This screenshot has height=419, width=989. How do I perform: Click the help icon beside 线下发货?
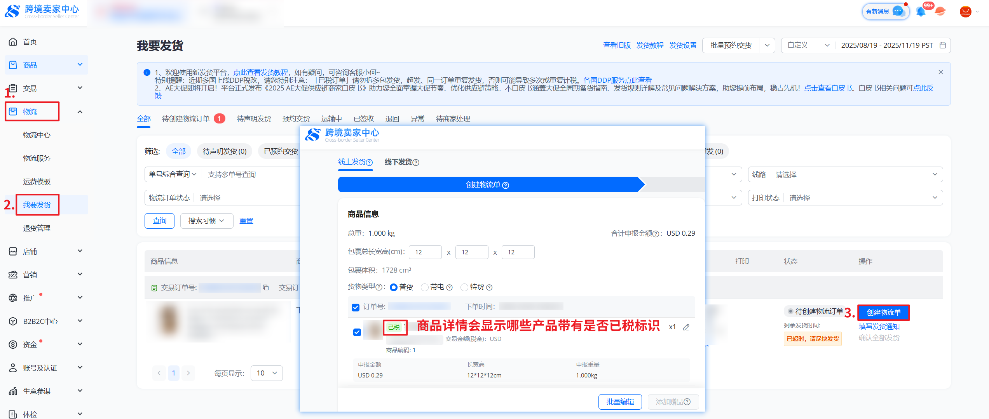(416, 162)
